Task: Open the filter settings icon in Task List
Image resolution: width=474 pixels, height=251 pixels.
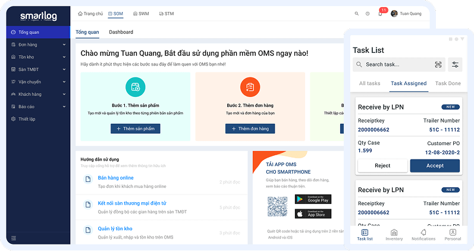Action: [x=456, y=64]
